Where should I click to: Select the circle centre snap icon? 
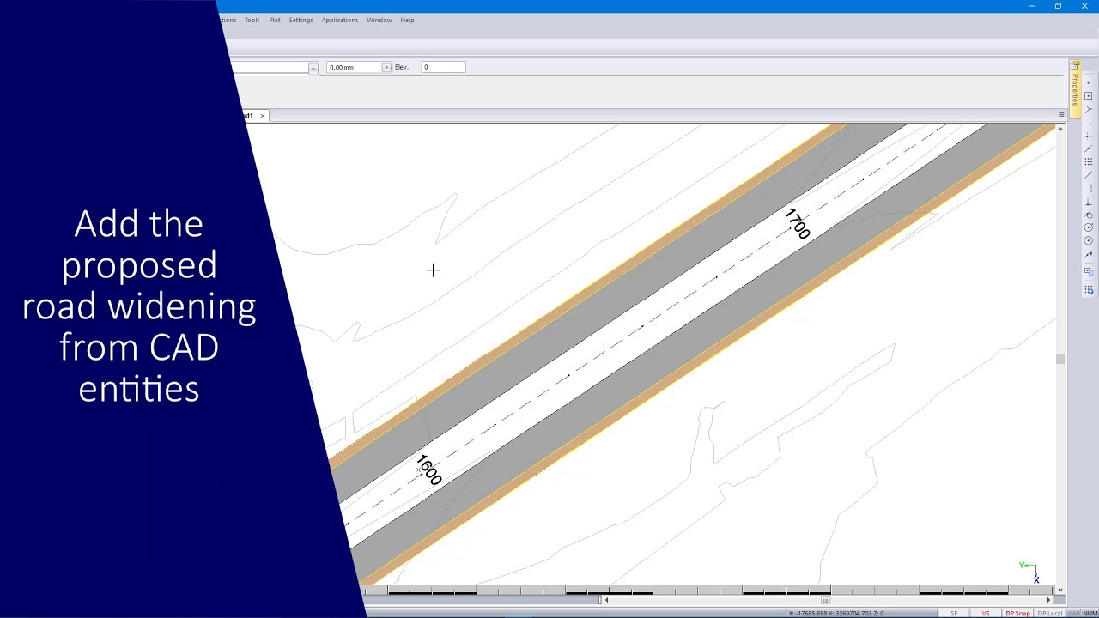pos(1089,227)
